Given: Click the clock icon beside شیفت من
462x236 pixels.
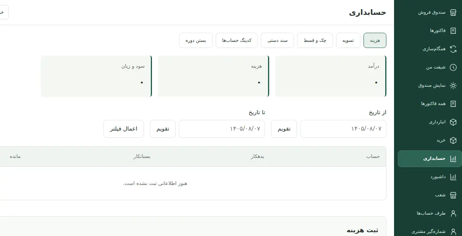Looking at the screenshot, I should (453, 67).
